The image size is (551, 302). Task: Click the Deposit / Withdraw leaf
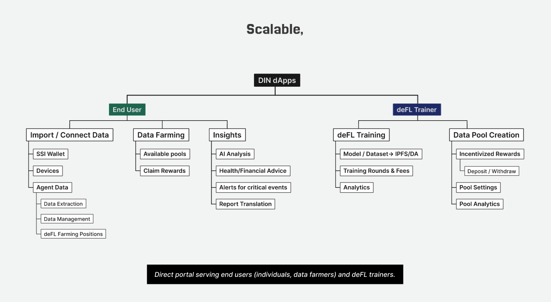tap(491, 171)
